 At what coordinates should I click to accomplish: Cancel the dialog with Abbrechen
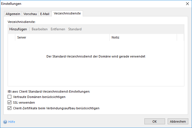(x=178, y=121)
